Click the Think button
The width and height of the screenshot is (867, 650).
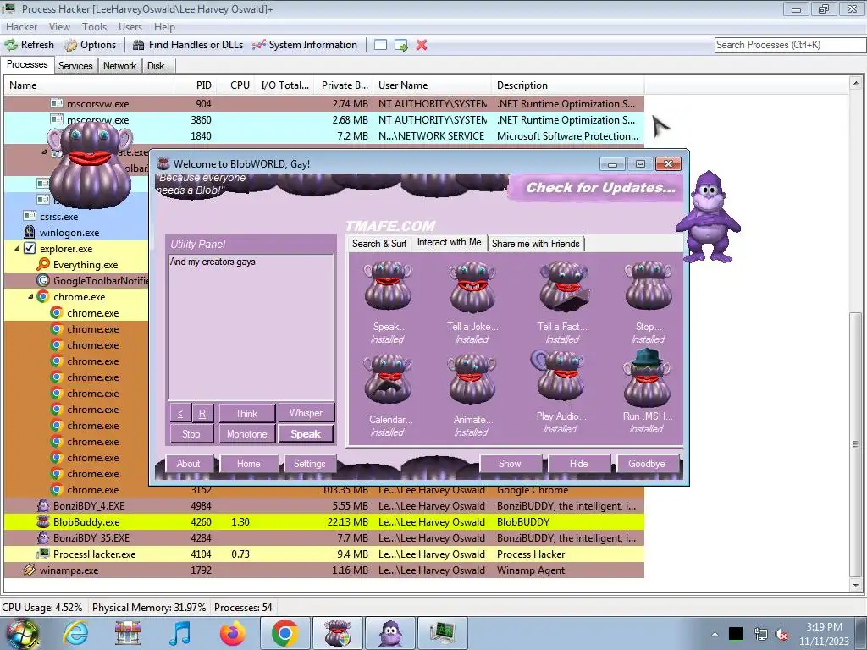(246, 413)
